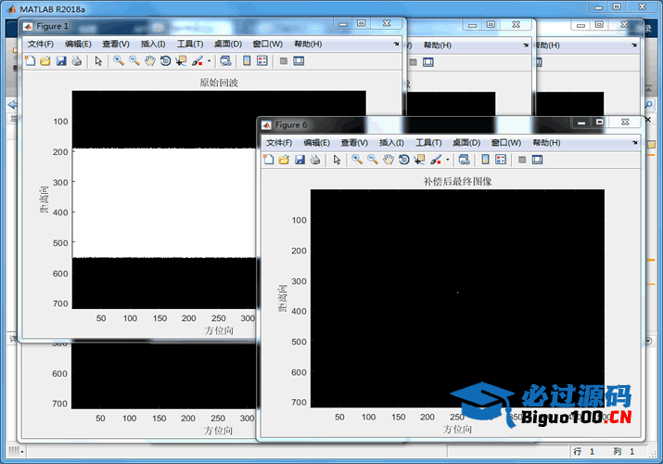This screenshot has width=663, height=464.
Task: Open 窗口(W) menu in Figure 6
Action: pos(506,143)
